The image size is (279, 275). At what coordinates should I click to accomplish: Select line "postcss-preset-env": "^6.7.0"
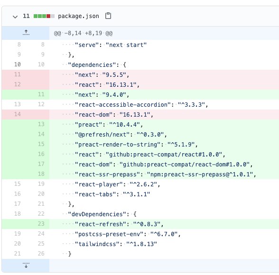point(140,234)
